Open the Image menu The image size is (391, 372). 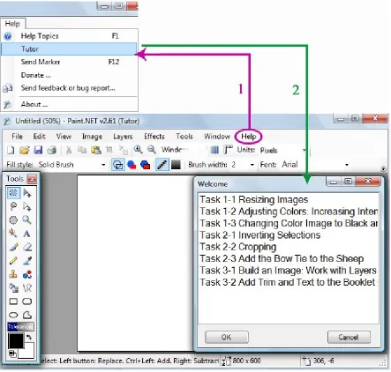pos(92,137)
